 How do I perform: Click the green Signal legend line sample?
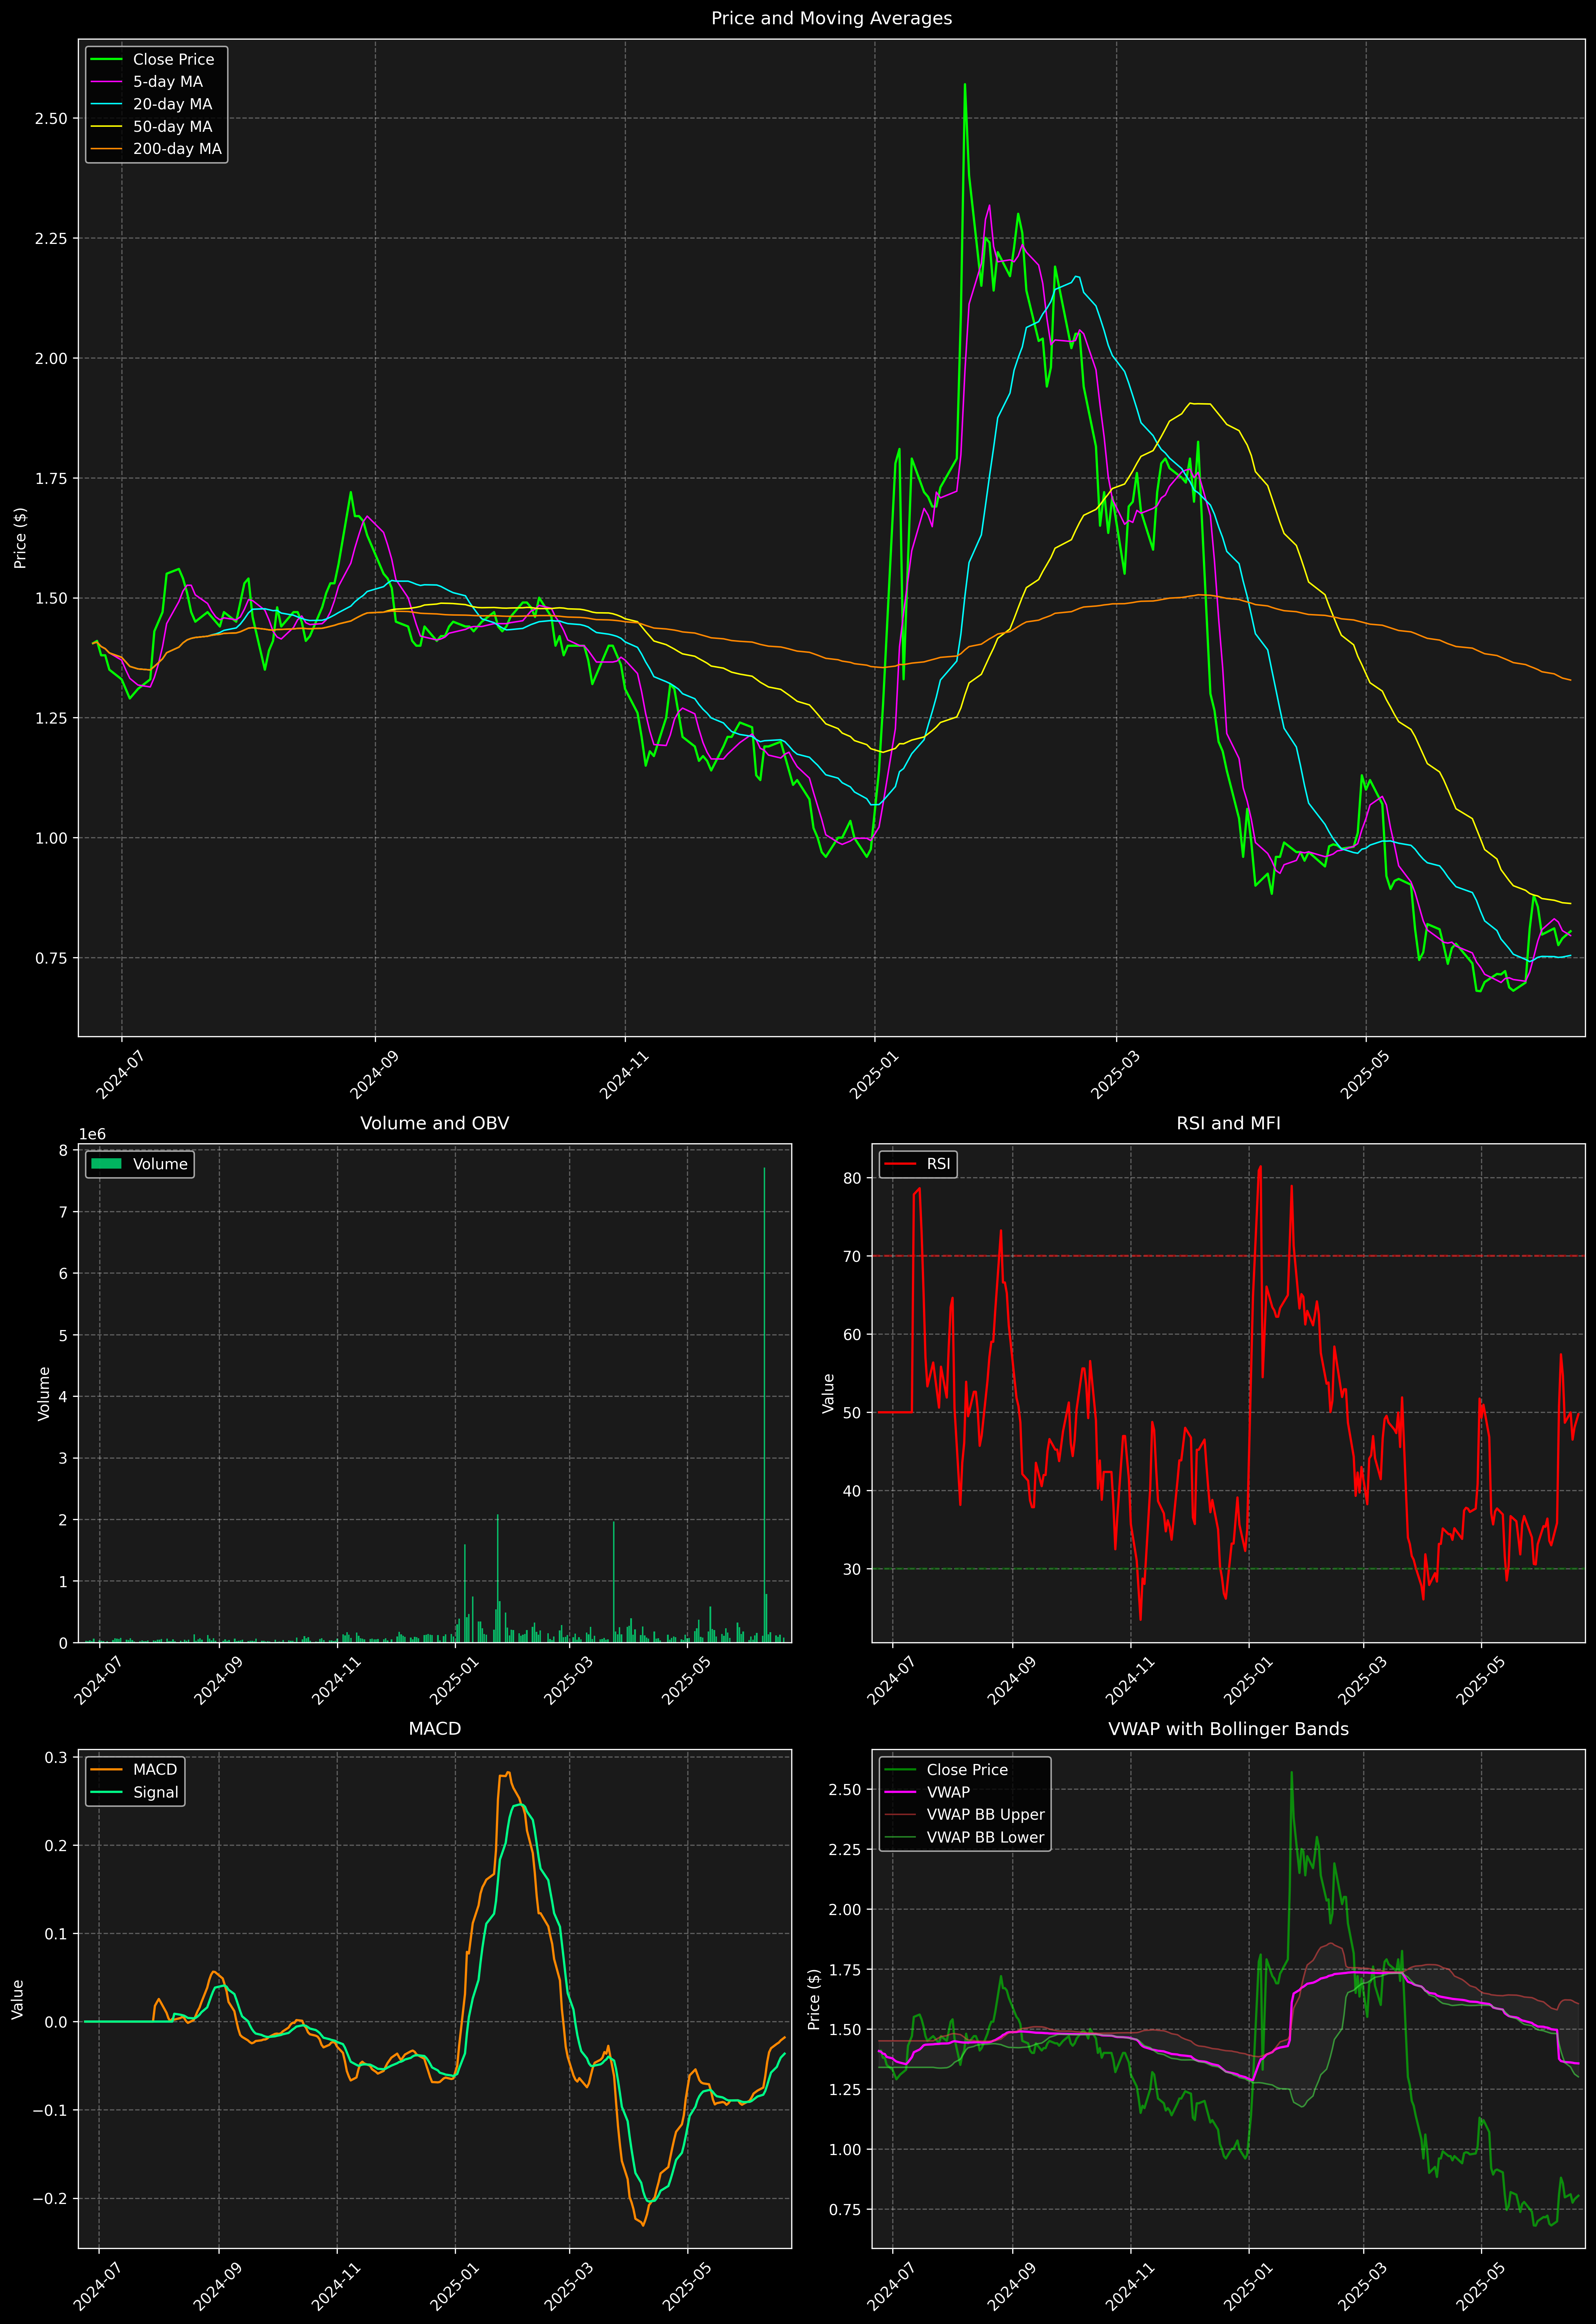106,1792
